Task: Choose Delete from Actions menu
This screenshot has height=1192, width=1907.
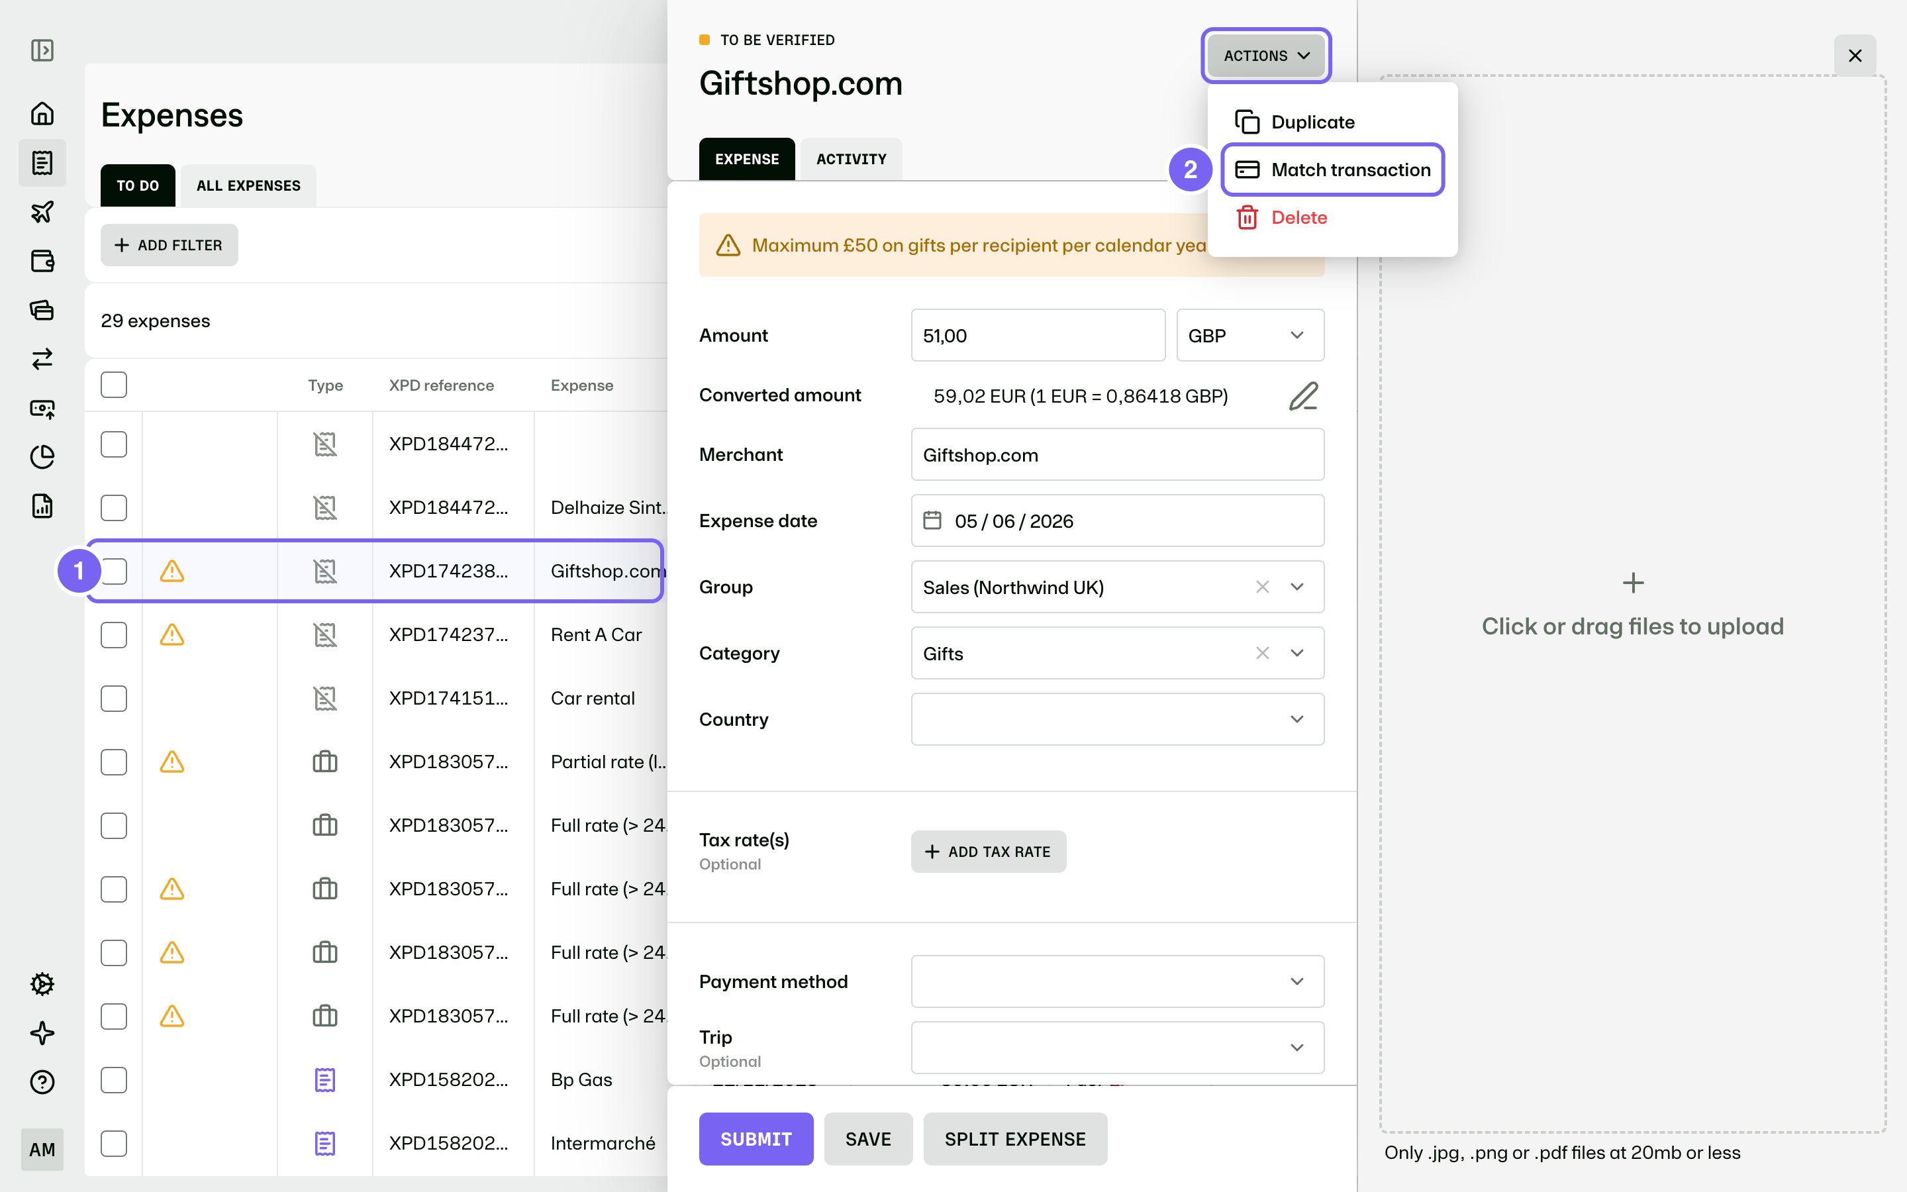Action: point(1332,218)
